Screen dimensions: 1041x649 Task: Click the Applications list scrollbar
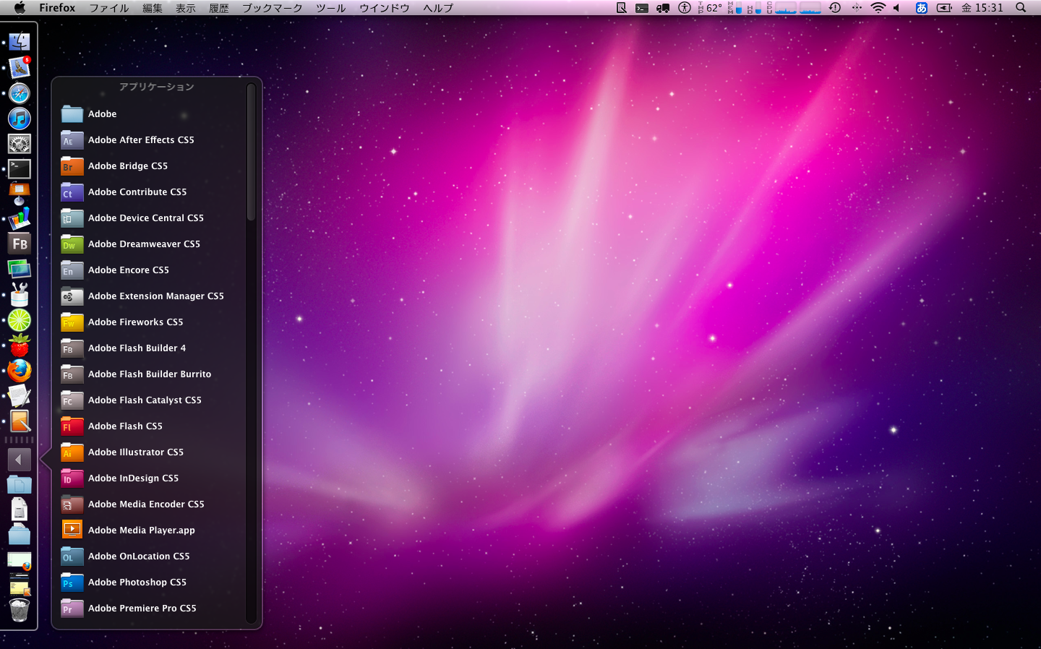pyautogui.click(x=251, y=153)
